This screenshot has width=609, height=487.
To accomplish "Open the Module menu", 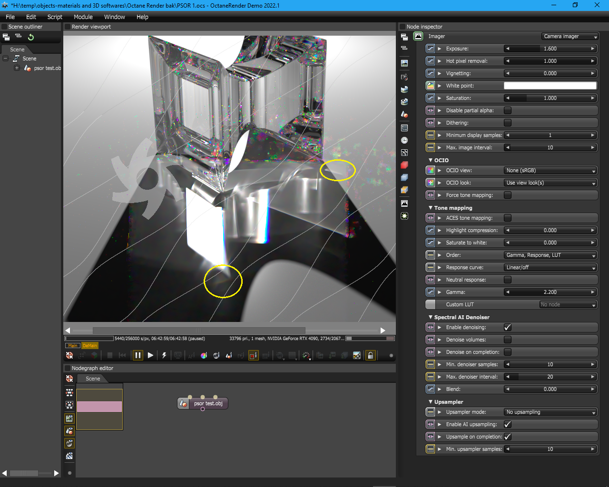I will [83, 17].
